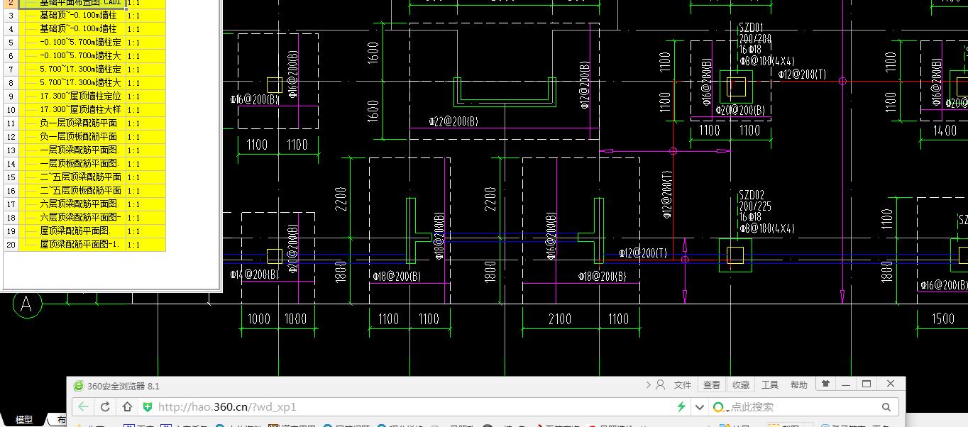The image size is (968, 427).
Task: Open the 收藏 menu
Action: click(x=741, y=385)
